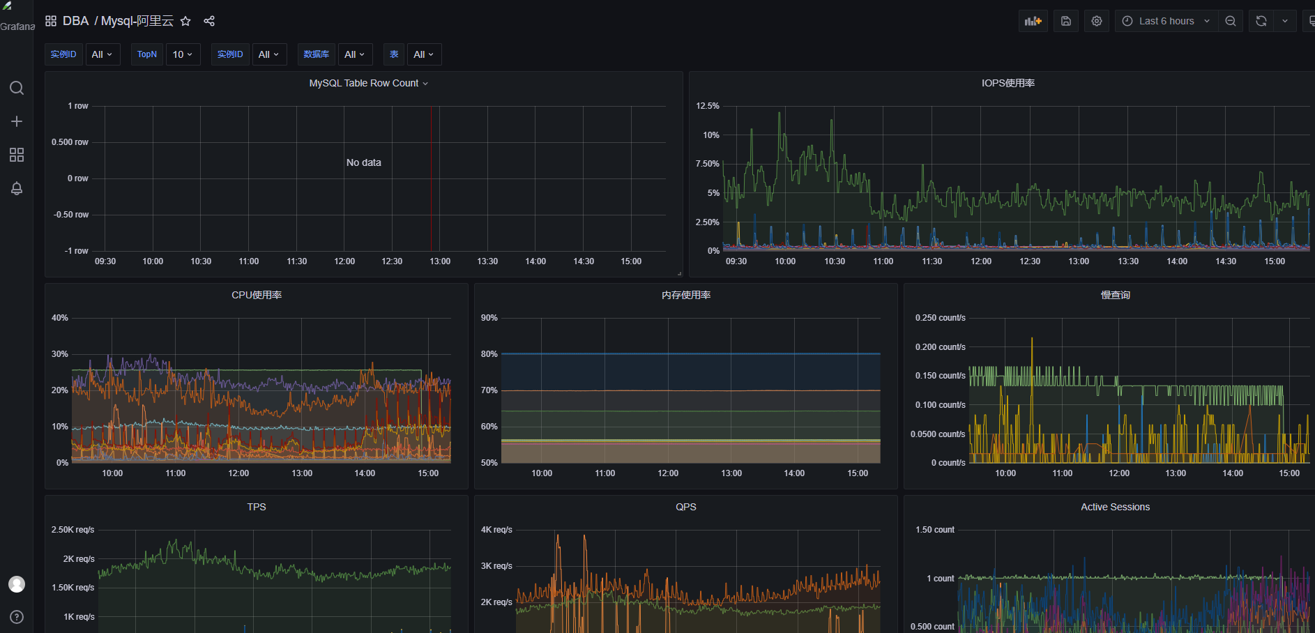Star this dashboard as favorite
Image resolution: width=1315 pixels, height=633 pixels.
185,21
